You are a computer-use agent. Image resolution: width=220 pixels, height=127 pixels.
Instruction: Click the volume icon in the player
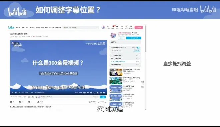[x=88, y=93]
